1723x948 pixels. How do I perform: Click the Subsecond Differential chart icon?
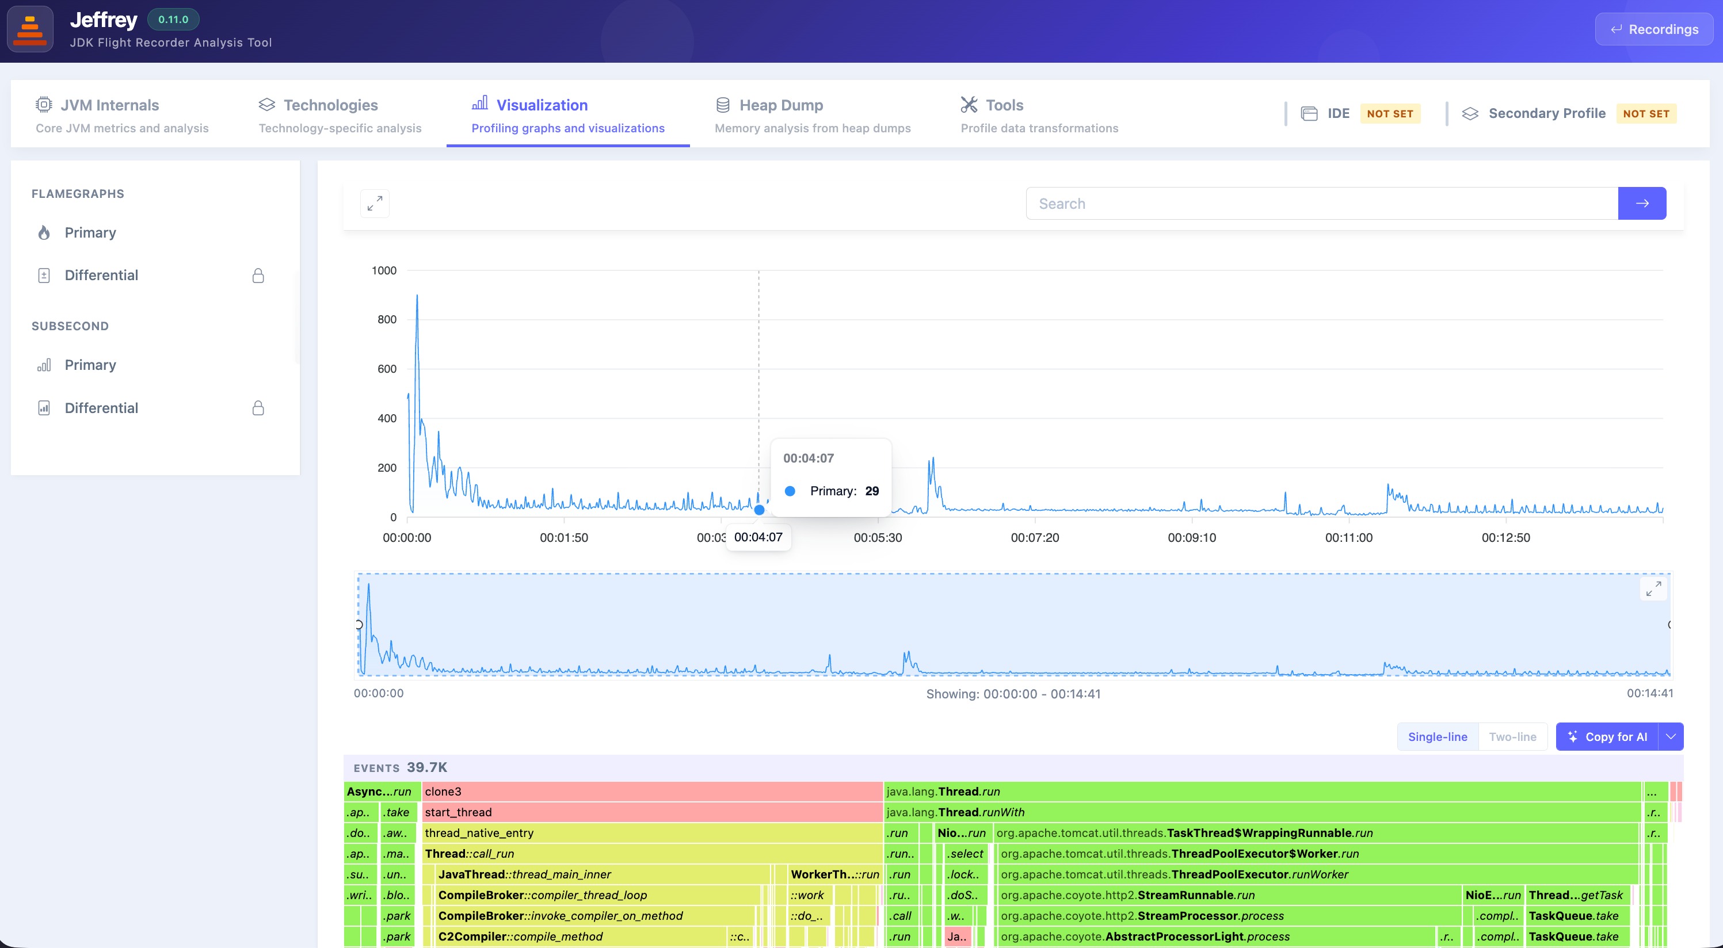pyautogui.click(x=44, y=408)
